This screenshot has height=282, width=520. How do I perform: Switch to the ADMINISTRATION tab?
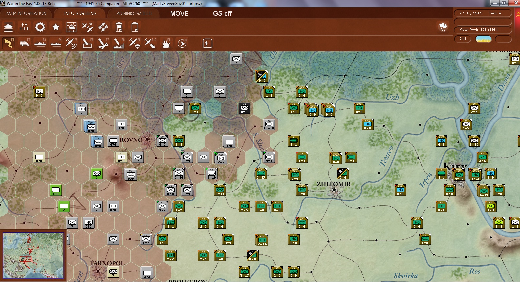pyautogui.click(x=134, y=13)
